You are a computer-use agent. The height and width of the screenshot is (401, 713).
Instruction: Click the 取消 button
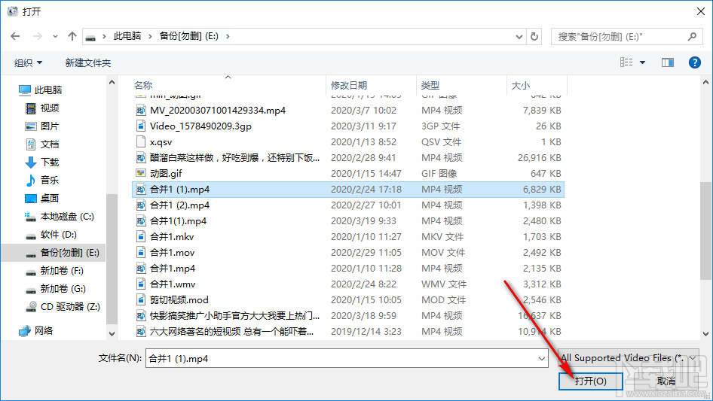click(x=666, y=381)
